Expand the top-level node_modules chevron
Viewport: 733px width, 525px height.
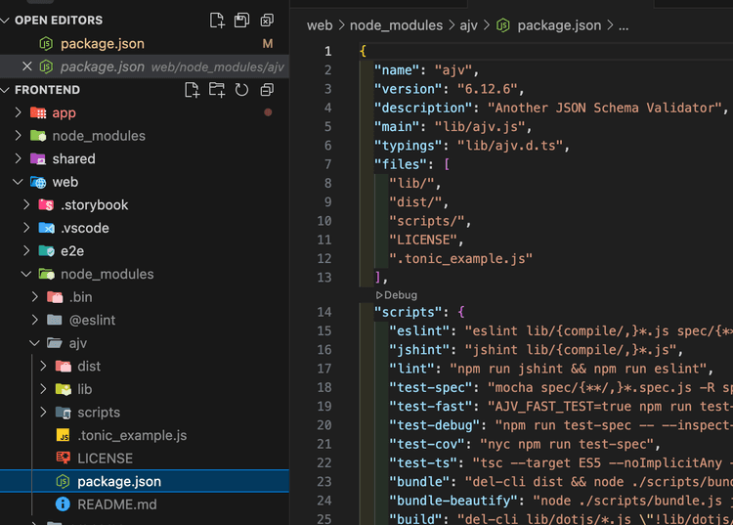[18, 136]
